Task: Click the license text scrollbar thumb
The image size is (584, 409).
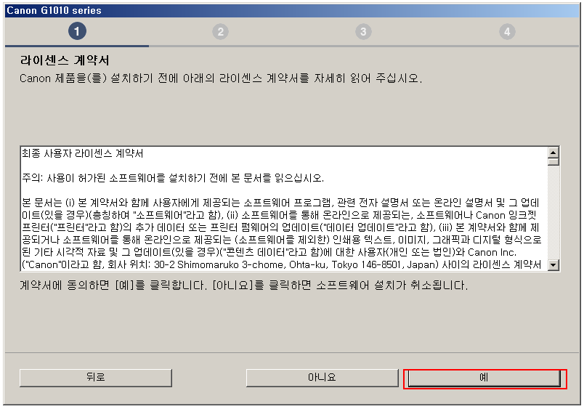Action: [x=553, y=162]
